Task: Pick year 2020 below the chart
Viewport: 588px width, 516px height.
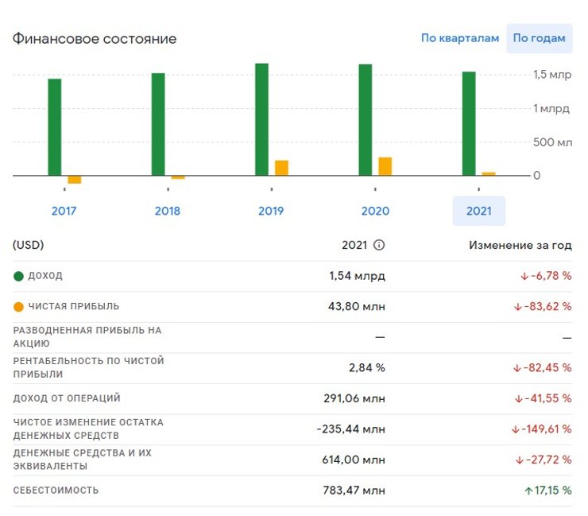Action: [x=375, y=211]
